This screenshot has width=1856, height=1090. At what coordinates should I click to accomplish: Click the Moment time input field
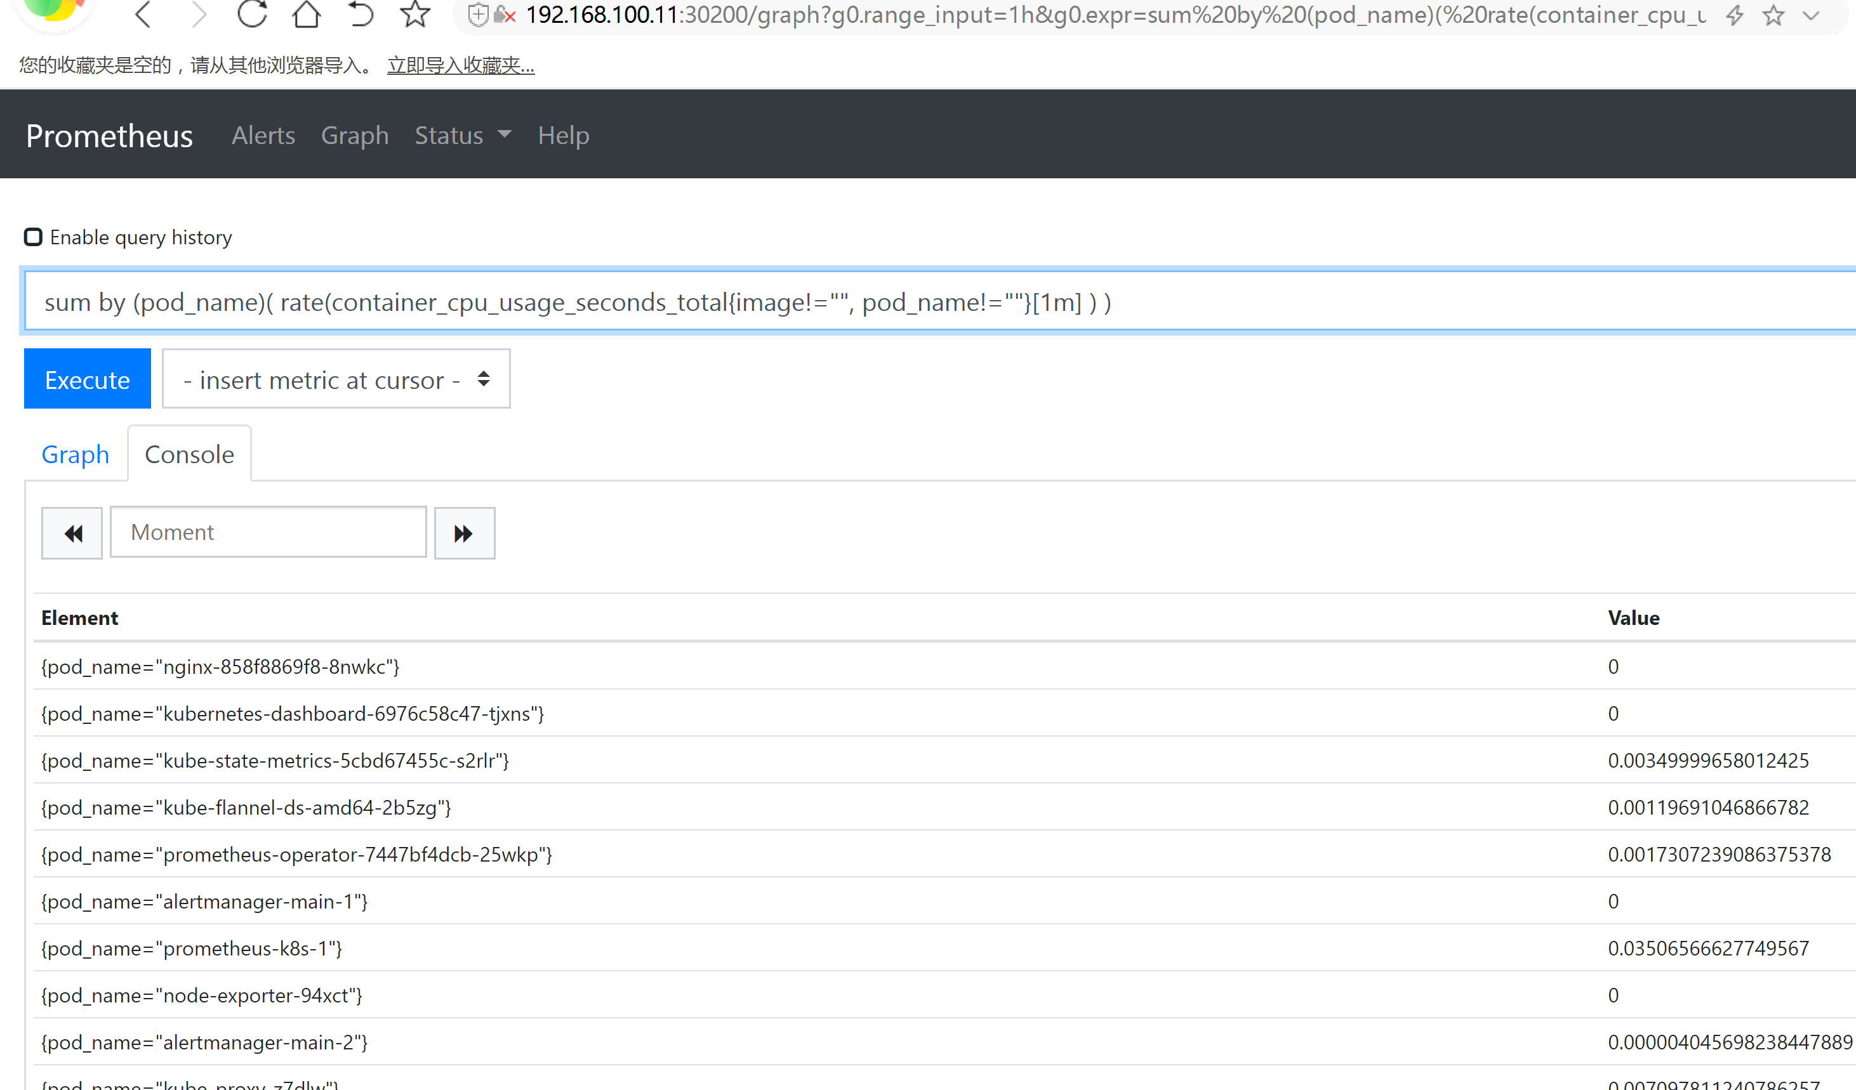(x=268, y=532)
